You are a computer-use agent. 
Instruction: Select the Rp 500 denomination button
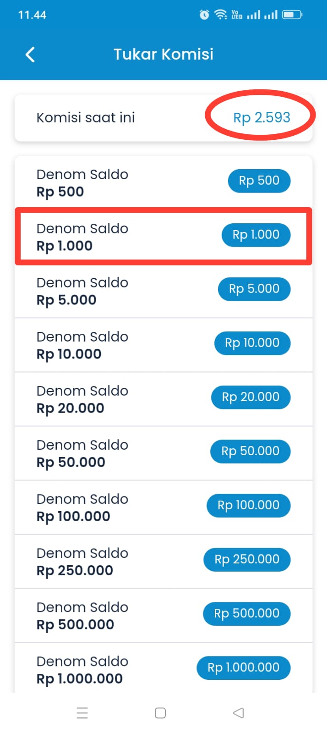pyautogui.click(x=259, y=181)
